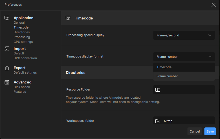Open Disk space under Advanced
Screen dimensions: 220x139
(22, 87)
